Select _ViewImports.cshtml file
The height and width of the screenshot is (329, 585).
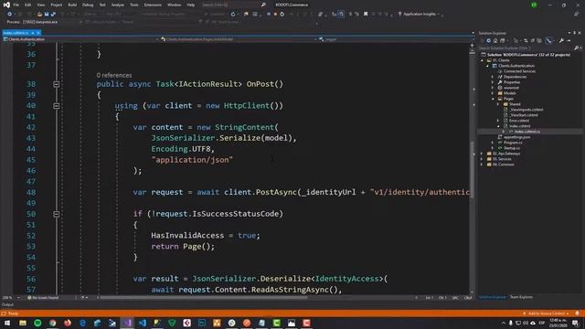coord(526,110)
